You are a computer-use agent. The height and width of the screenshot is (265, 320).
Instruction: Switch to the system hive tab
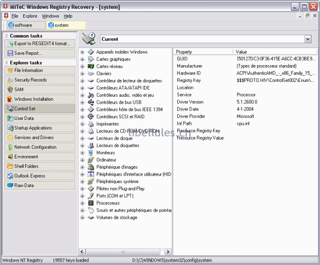66,25
